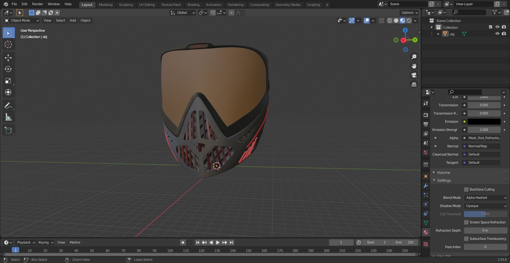Viewport: 510px width, 263px height.
Task: Switch to rendered viewport shading
Action: (x=409, y=21)
